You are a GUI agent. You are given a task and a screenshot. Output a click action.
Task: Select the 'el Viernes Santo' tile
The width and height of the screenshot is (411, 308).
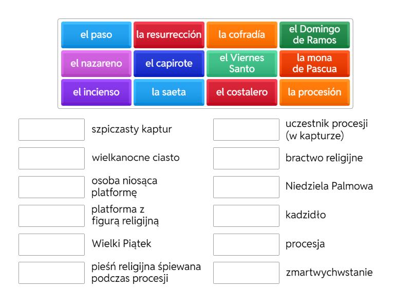point(241,64)
